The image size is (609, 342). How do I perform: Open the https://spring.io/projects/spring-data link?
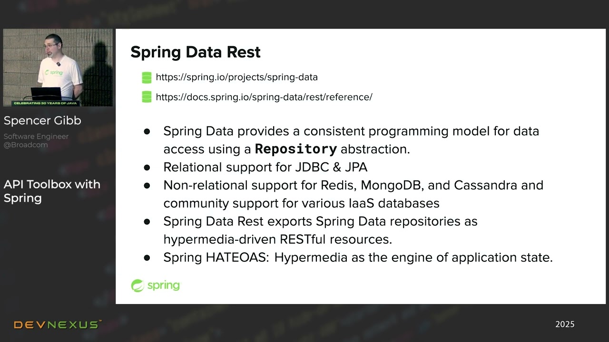236,77
